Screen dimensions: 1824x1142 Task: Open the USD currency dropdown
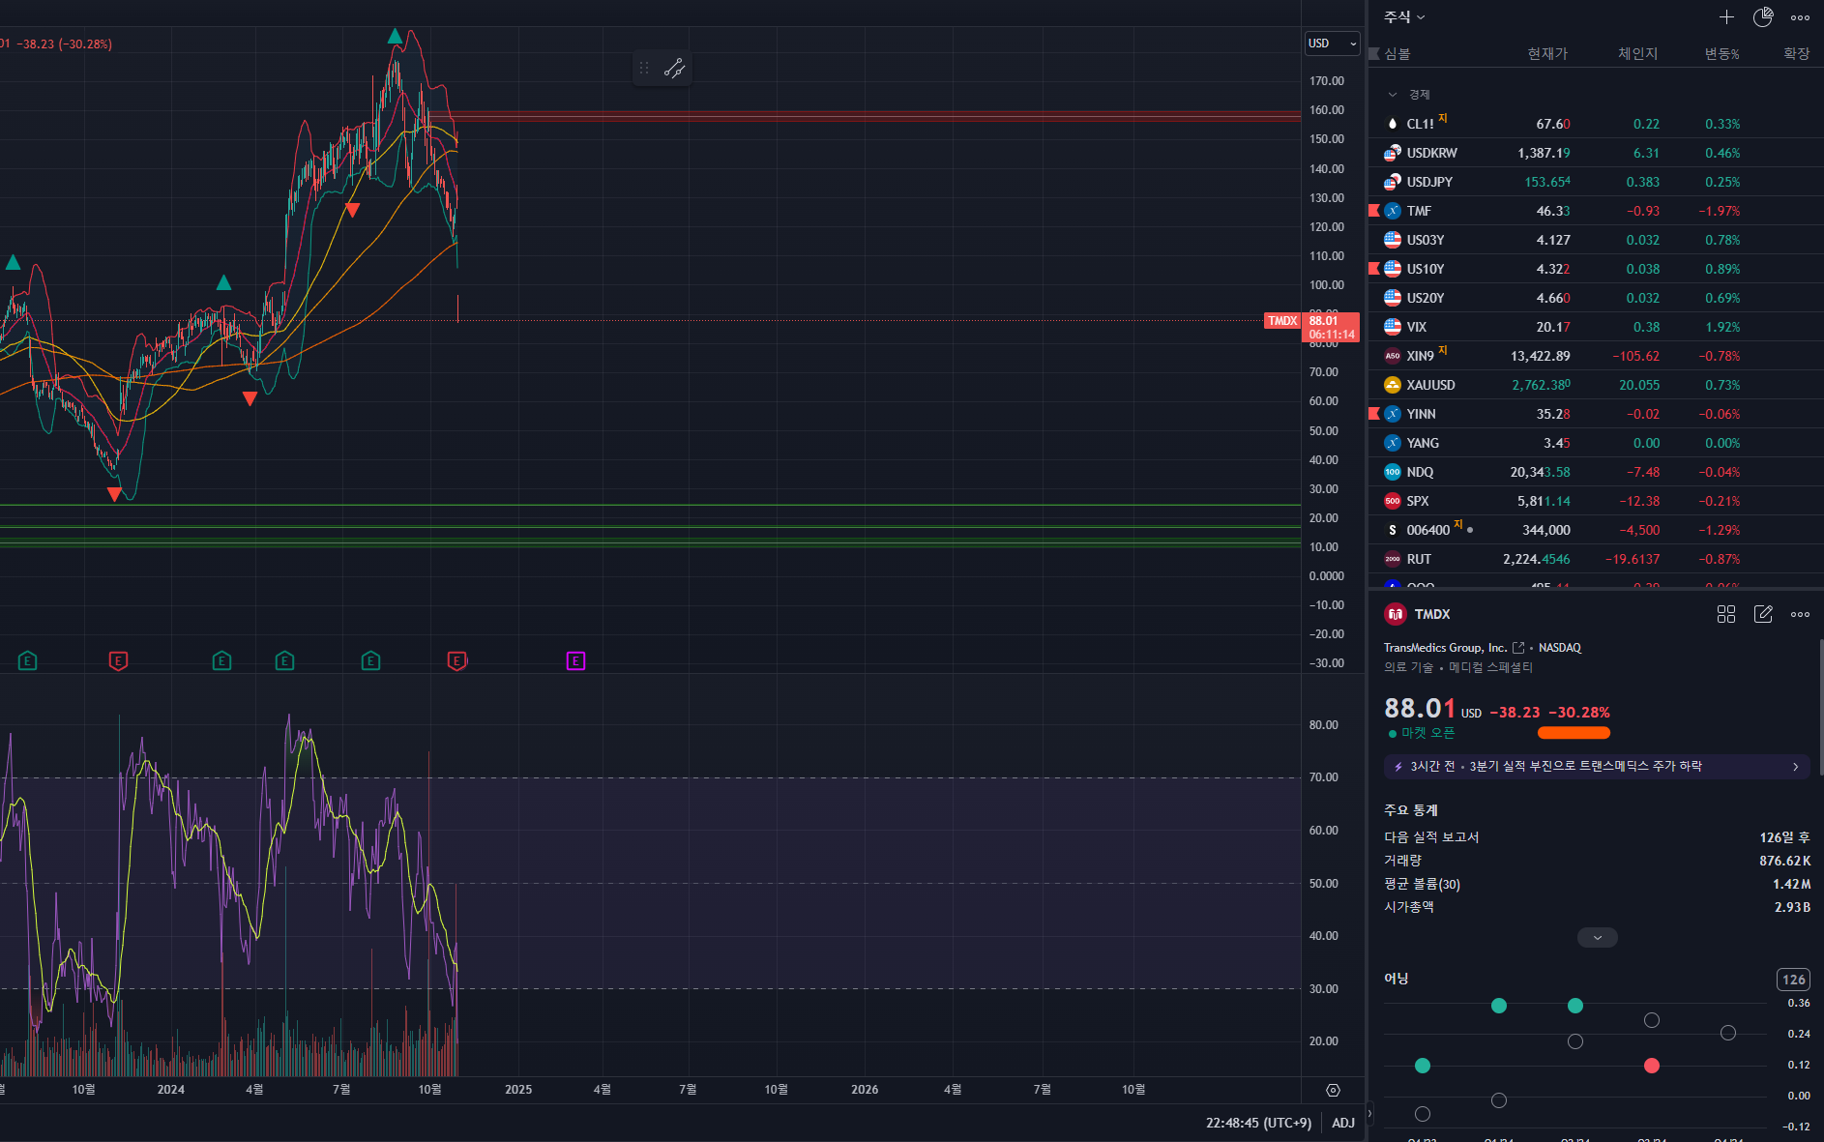[1332, 44]
